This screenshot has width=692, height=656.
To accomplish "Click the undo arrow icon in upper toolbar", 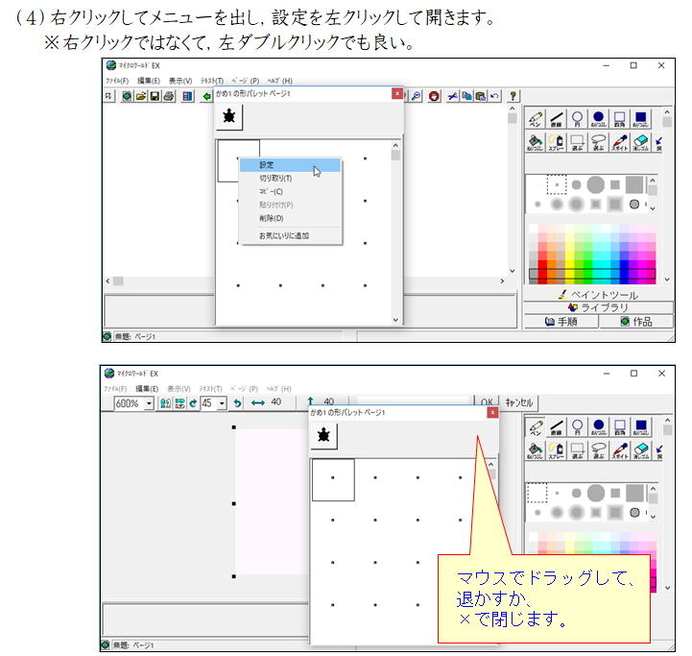I will click(x=494, y=96).
